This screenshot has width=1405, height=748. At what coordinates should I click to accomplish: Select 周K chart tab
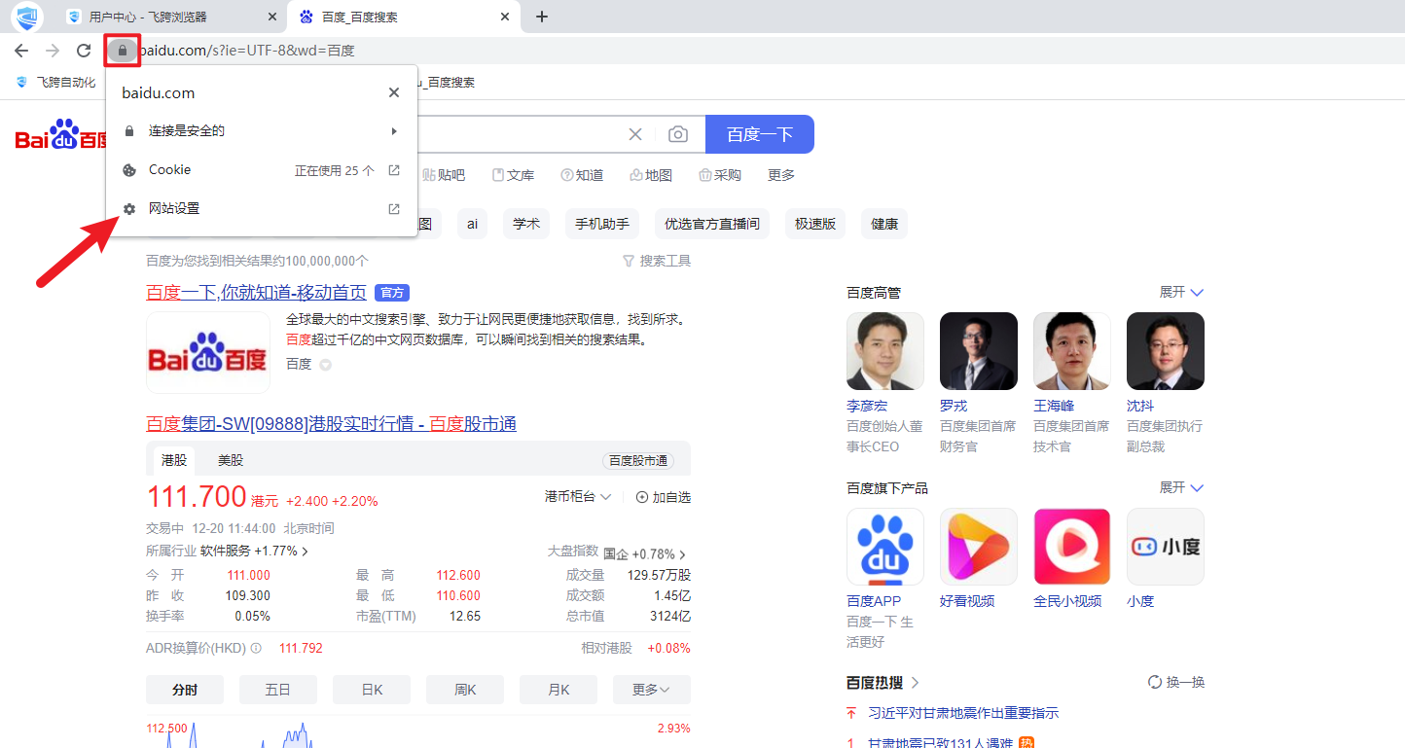[x=465, y=690]
